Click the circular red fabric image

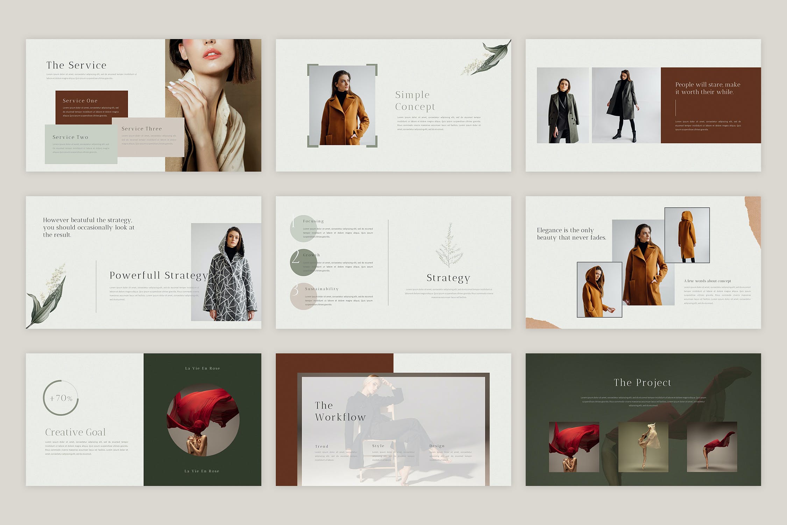pos(203,420)
